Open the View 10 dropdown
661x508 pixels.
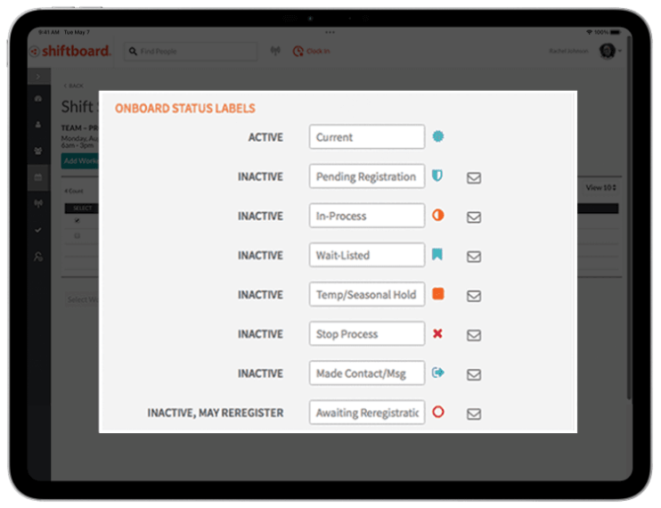point(600,187)
